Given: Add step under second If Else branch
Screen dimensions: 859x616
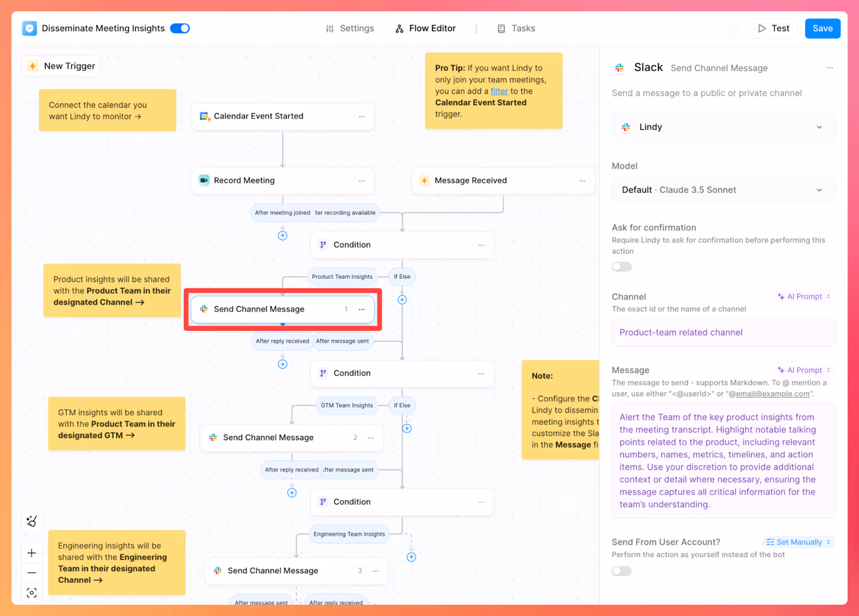Looking at the screenshot, I should [x=407, y=428].
